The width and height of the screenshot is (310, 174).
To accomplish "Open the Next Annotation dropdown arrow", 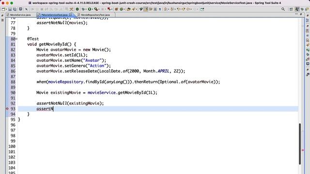I will click(x=169, y=9).
